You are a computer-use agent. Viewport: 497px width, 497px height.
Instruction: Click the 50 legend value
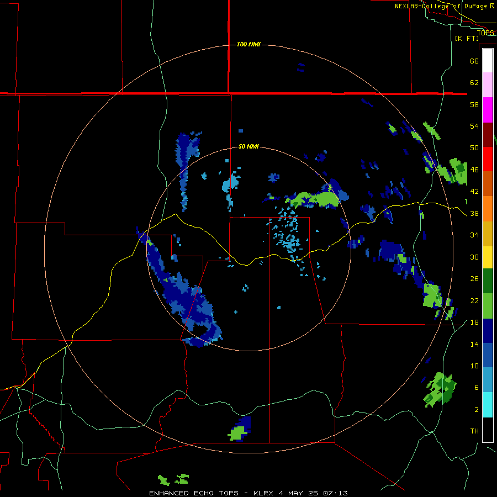(474, 147)
